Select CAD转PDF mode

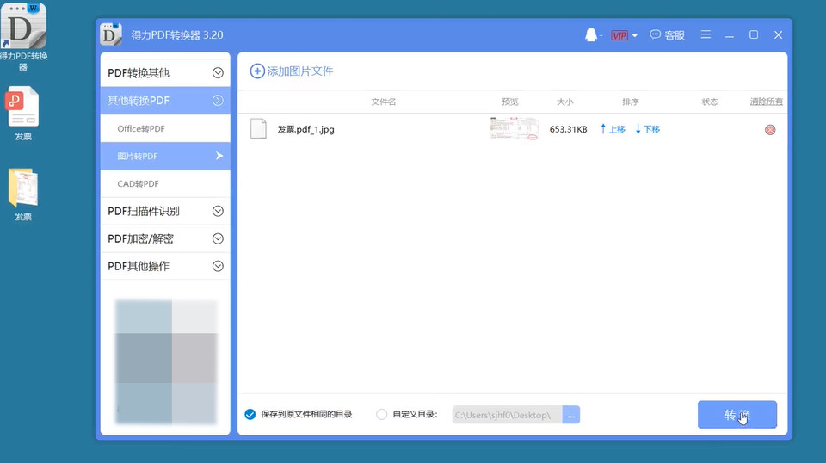(x=165, y=184)
